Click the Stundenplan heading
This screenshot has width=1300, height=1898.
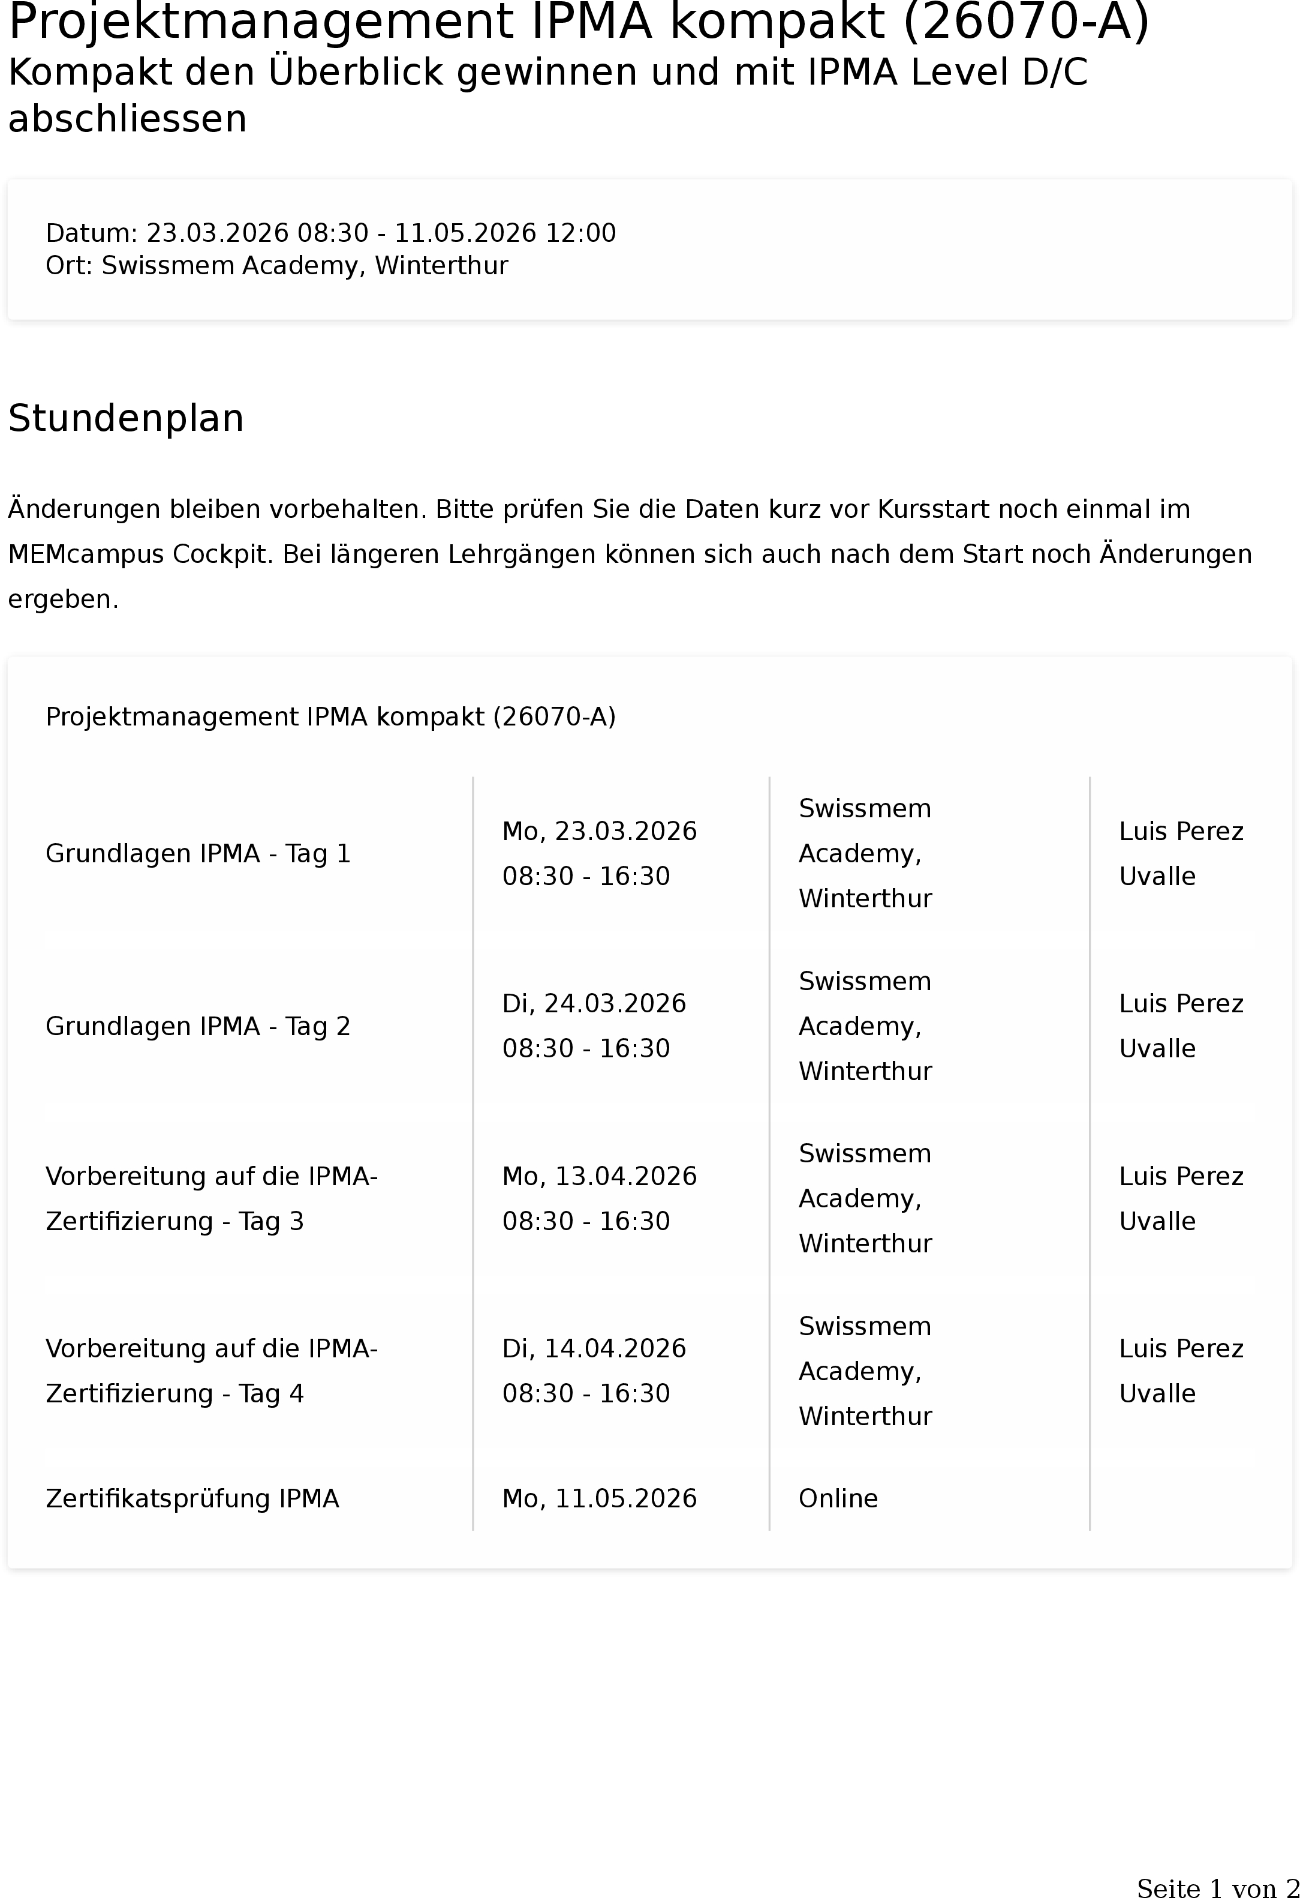click(126, 418)
